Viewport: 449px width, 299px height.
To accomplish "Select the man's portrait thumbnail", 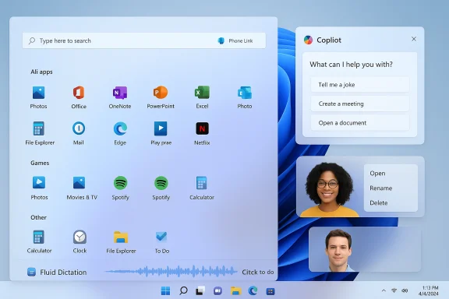I will pos(339,250).
